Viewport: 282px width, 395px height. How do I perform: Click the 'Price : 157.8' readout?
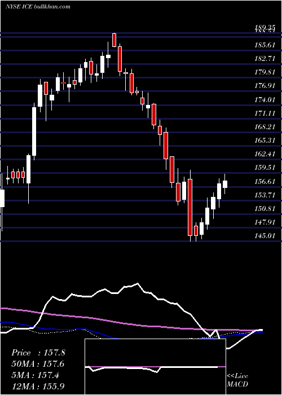tap(38, 353)
